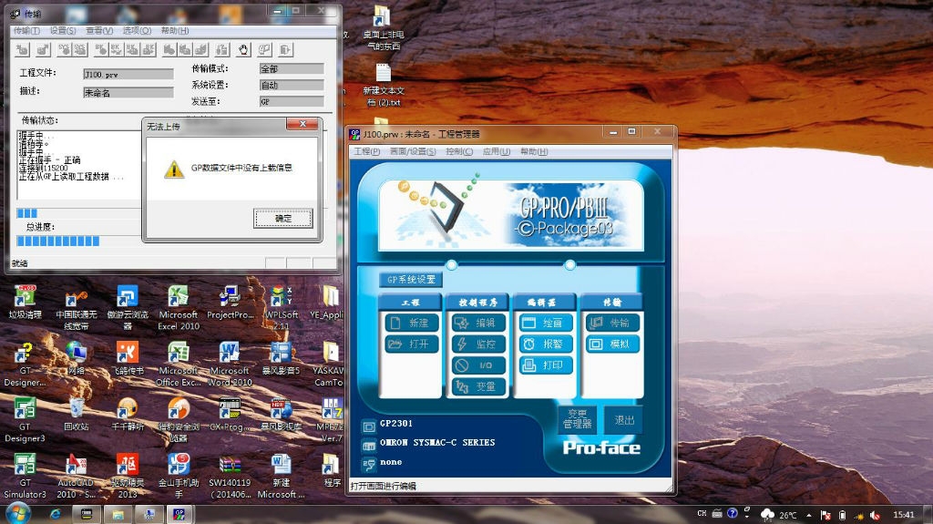Open GT Simulator3 desktop shortcut
This screenshot has width=933, height=524.
[25, 477]
